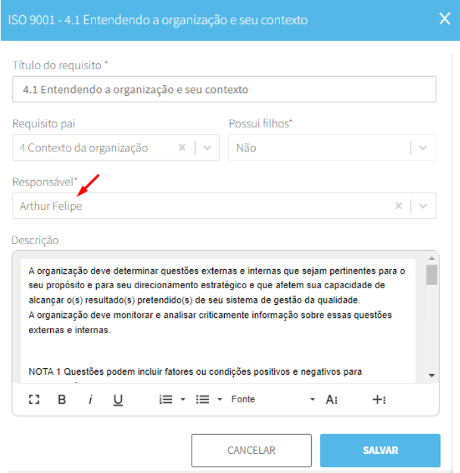Clear the Requisito pai selection
The height and width of the screenshot is (473, 460).
[182, 148]
